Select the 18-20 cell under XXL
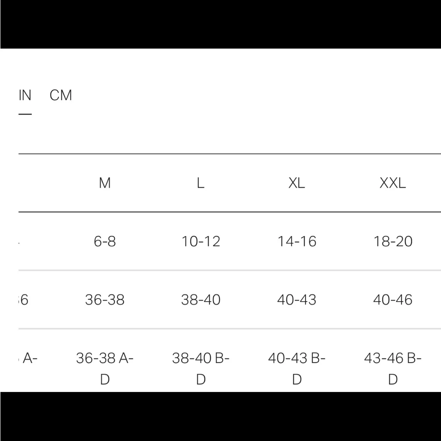Viewport: 441px width, 441px height. coord(392,241)
